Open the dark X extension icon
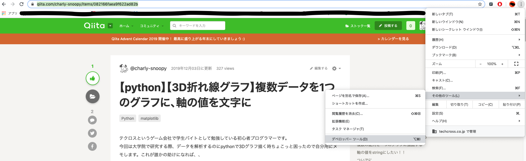Viewport: 526px width, 161px height. 491,4
